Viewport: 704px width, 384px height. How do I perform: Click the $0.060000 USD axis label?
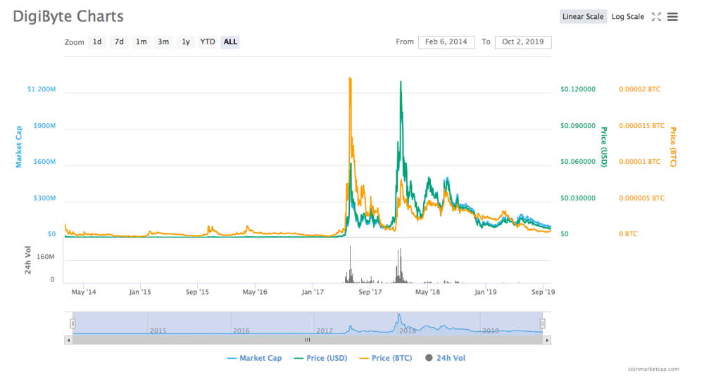(x=578, y=162)
